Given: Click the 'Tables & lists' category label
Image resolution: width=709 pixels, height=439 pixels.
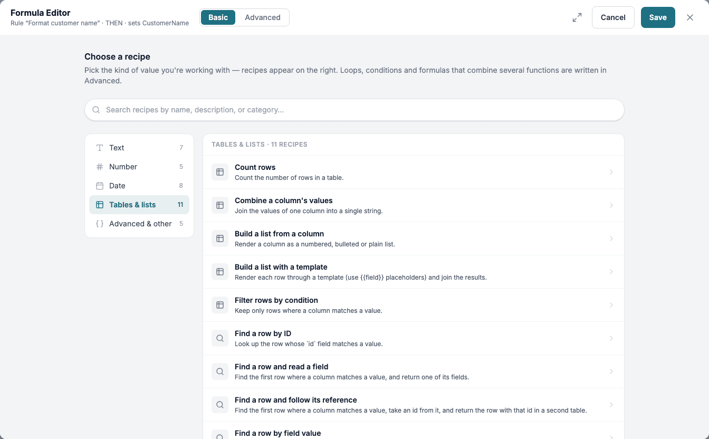Looking at the screenshot, I should tap(132, 205).
